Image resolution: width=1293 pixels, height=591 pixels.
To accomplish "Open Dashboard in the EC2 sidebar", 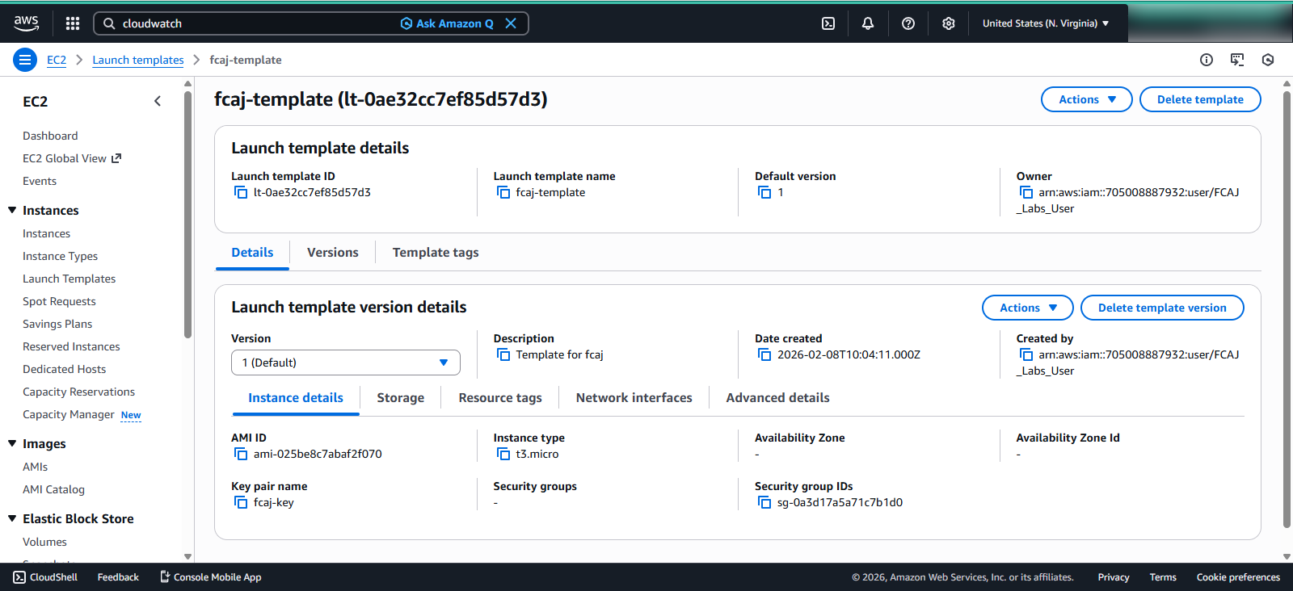I will click(x=50, y=136).
